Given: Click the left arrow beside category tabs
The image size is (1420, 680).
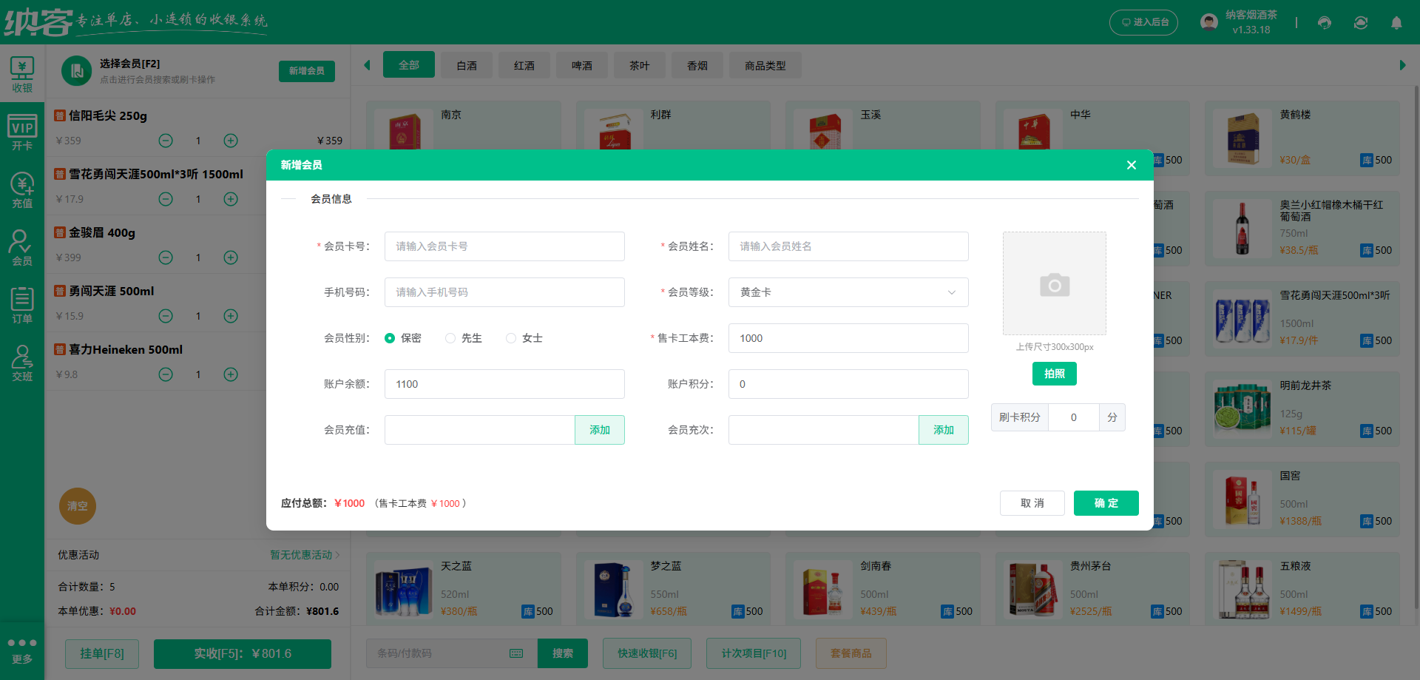Looking at the screenshot, I should tap(367, 65).
